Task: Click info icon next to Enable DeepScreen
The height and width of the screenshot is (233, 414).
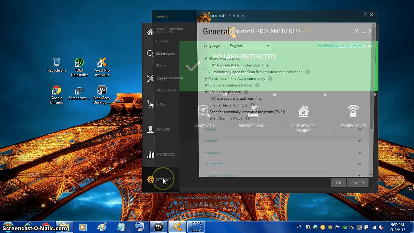Action: click(x=246, y=92)
